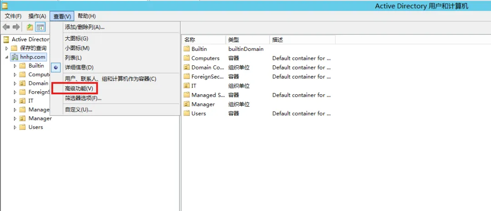Screen dimensions: 491x211
Task: Click the Forward arrow toolbar icon
Action: [16, 27]
